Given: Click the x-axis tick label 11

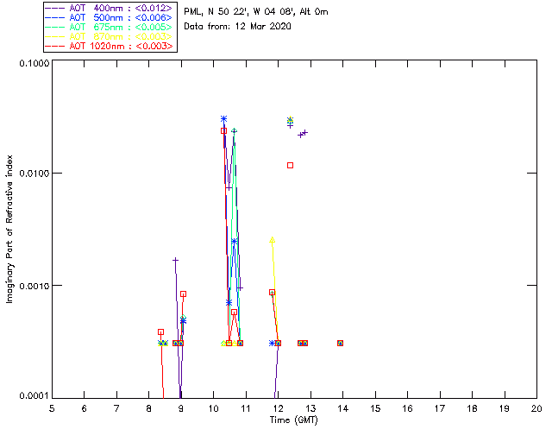Looking at the screenshot, I should tap(246, 408).
